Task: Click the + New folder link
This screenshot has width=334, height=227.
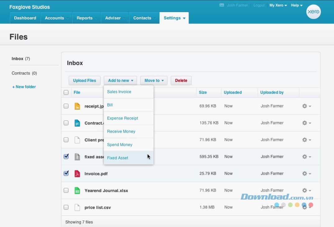Action: click(24, 87)
